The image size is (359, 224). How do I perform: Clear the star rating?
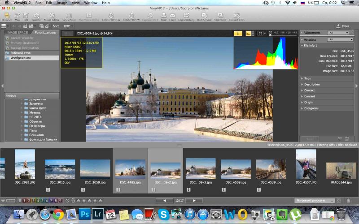pos(67,201)
